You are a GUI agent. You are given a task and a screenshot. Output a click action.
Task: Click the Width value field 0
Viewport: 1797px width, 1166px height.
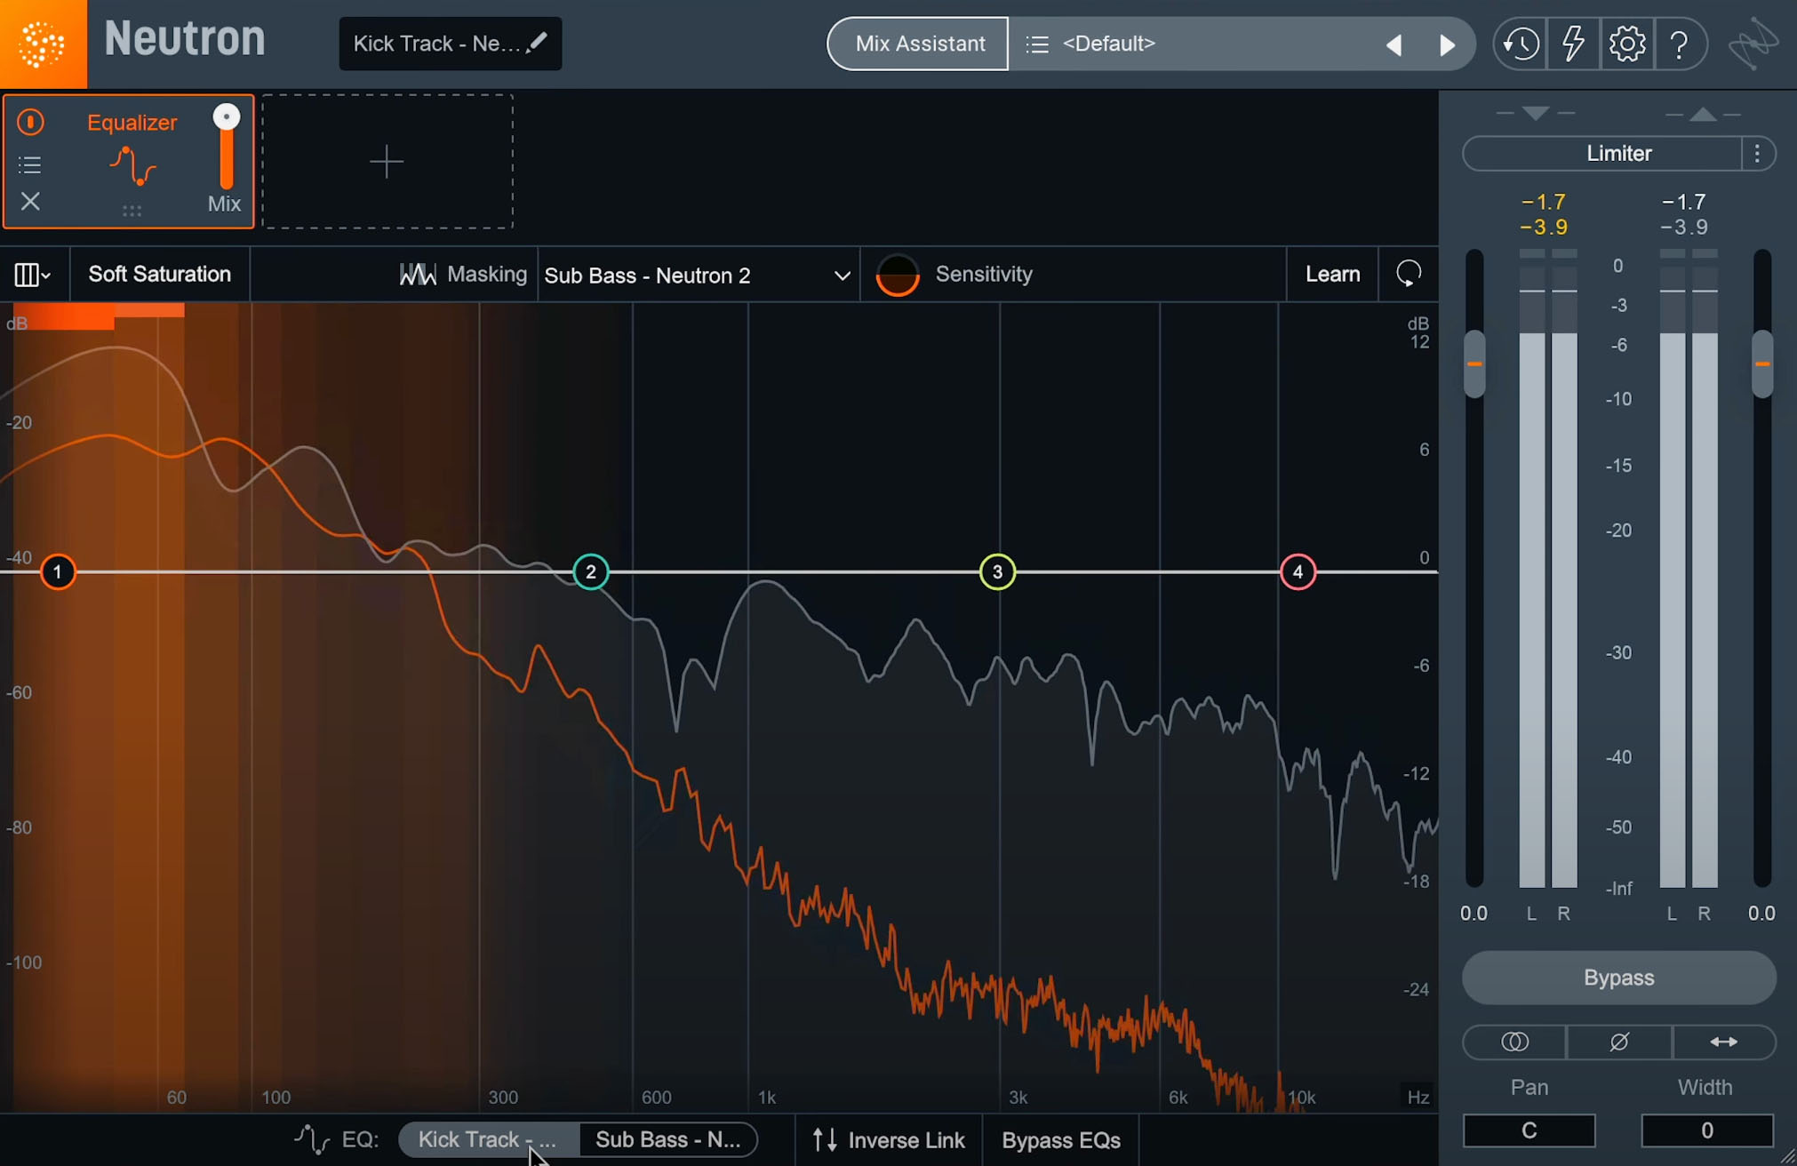pyautogui.click(x=1706, y=1130)
